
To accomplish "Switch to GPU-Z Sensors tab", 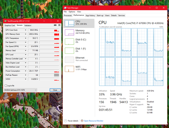I will click(x=20, y=25).
